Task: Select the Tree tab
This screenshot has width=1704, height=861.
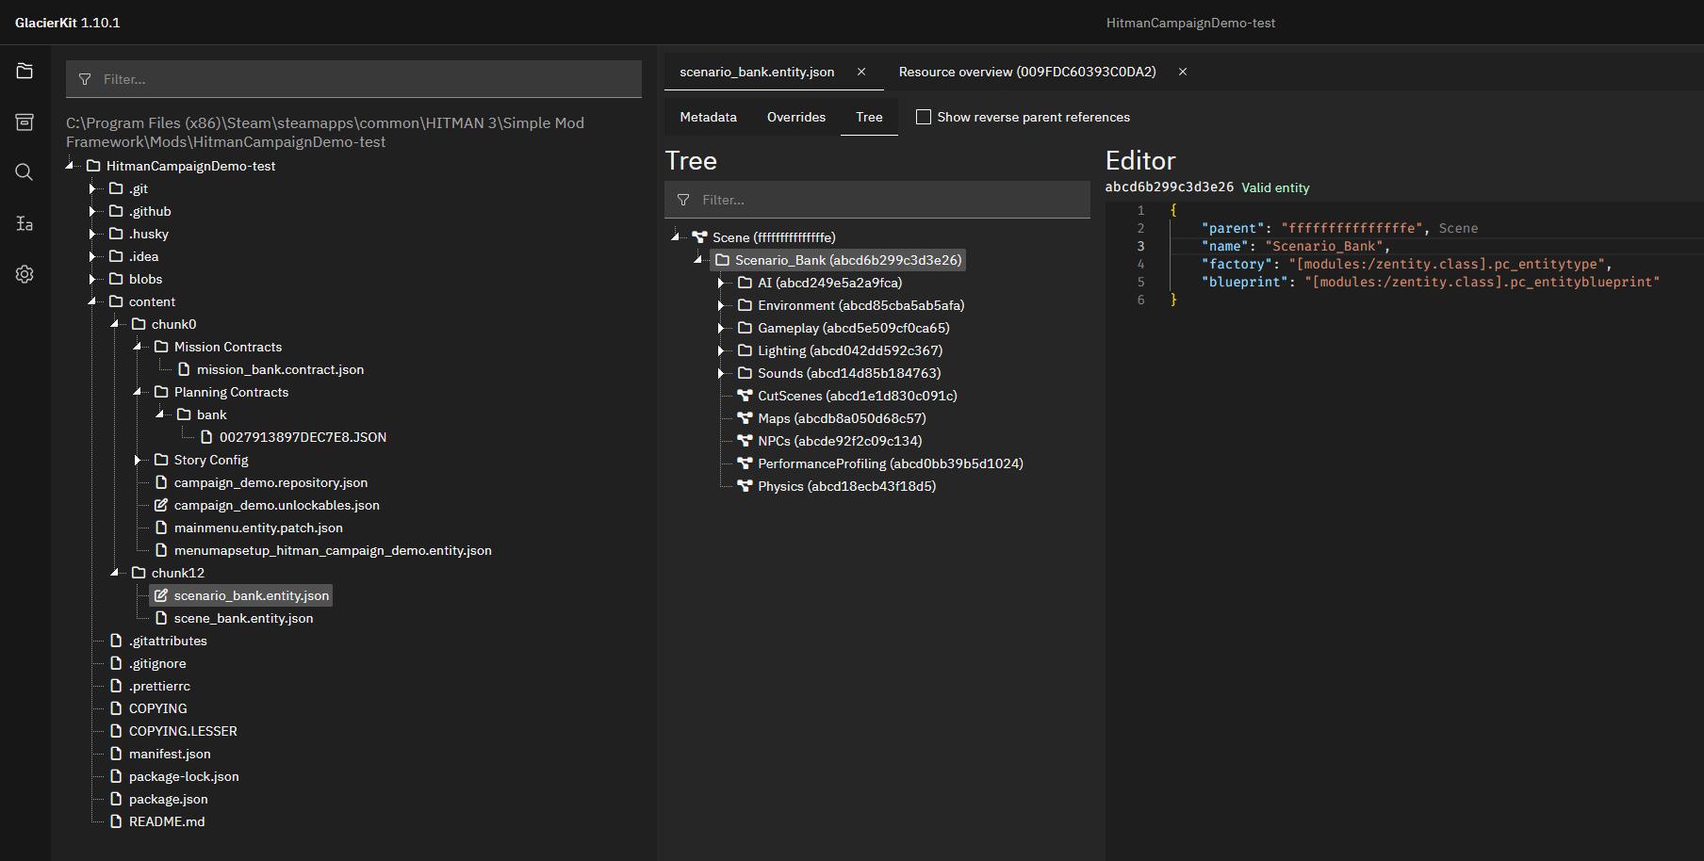Action: point(869,117)
